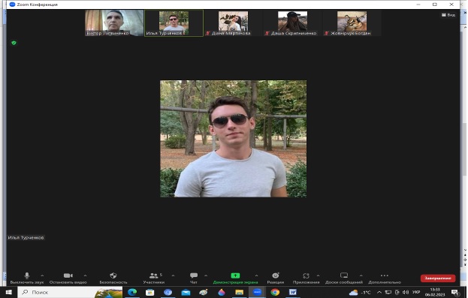Open the Вид view menu
This screenshot has width=468, height=298.
coord(448,14)
